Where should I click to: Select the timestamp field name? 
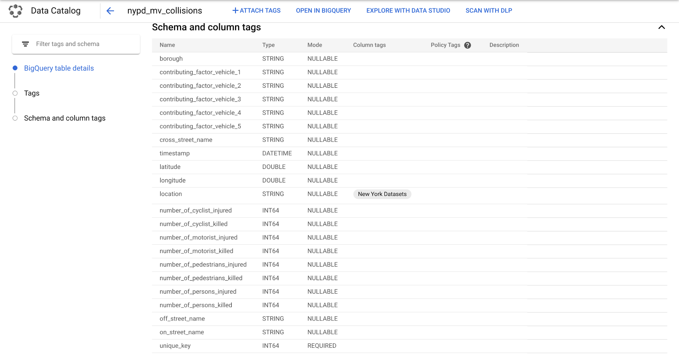(x=174, y=153)
